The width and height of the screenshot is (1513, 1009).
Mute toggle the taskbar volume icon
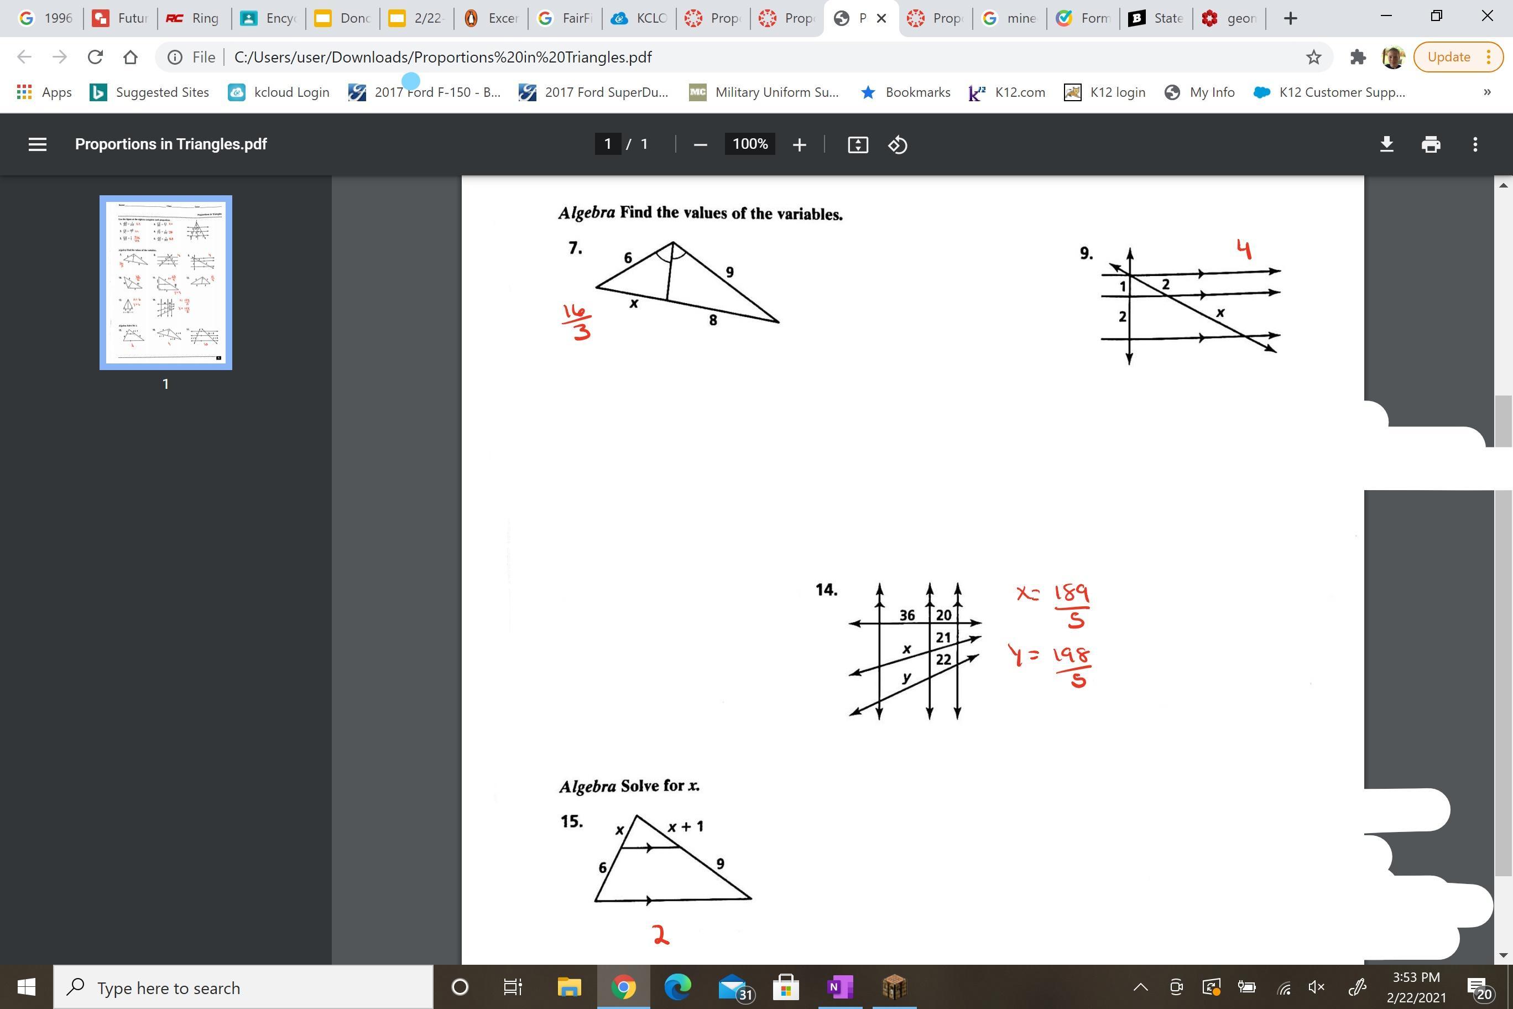click(x=1316, y=987)
